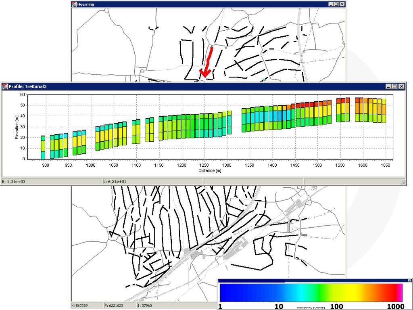Minimize the Hoerning map window
Screen dimensions: 413x310
[x=331, y=4]
